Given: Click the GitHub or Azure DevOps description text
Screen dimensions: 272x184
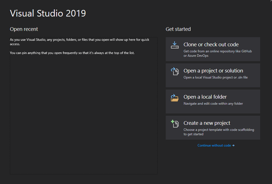Looking at the screenshot, I should pos(217,54).
